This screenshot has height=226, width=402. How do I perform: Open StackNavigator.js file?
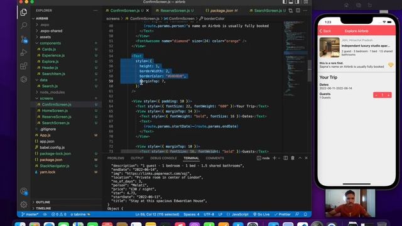tap(55, 166)
